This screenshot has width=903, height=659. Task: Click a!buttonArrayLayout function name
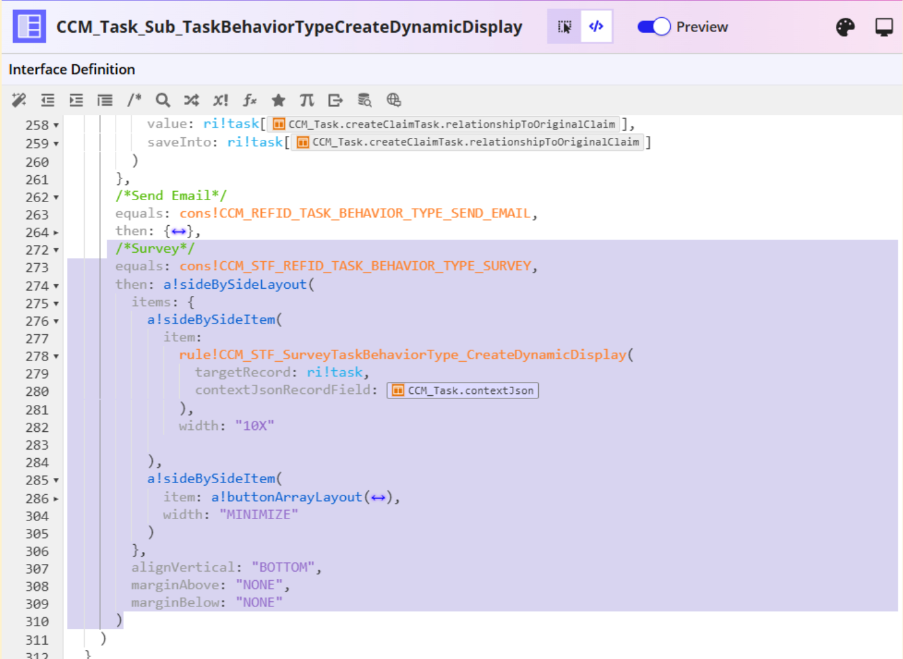286,497
